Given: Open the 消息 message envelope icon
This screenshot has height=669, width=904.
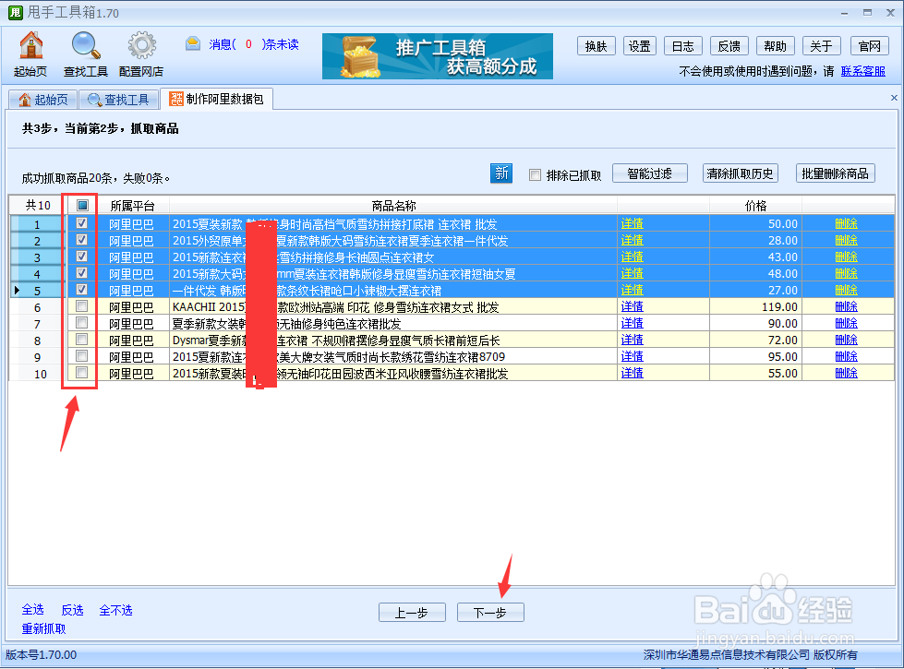Looking at the screenshot, I should coord(192,42).
